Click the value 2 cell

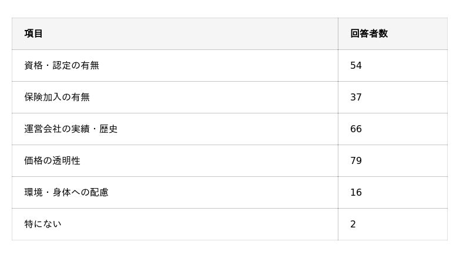392,224
